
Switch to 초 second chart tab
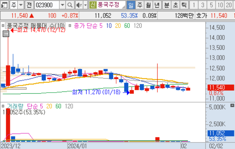[175, 5]
